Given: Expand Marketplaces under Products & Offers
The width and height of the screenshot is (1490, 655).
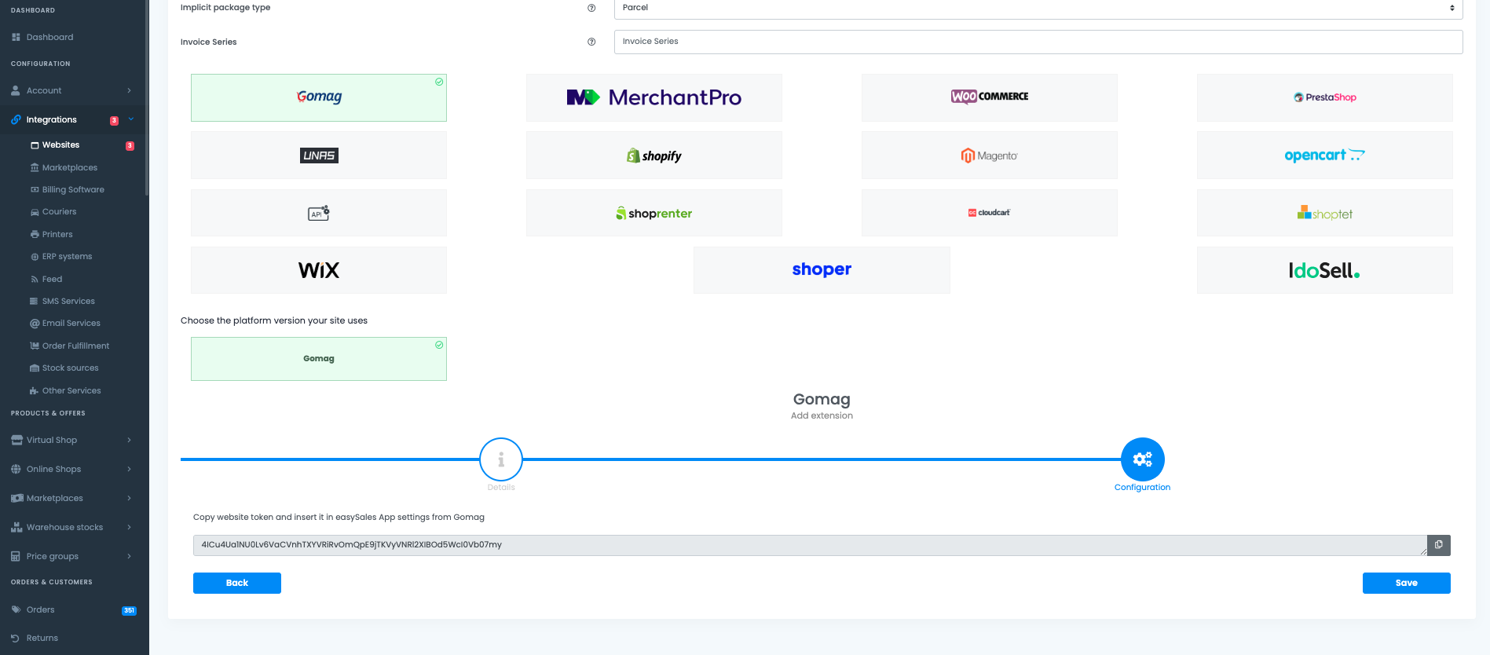Looking at the screenshot, I should pyautogui.click(x=74, y=498).
